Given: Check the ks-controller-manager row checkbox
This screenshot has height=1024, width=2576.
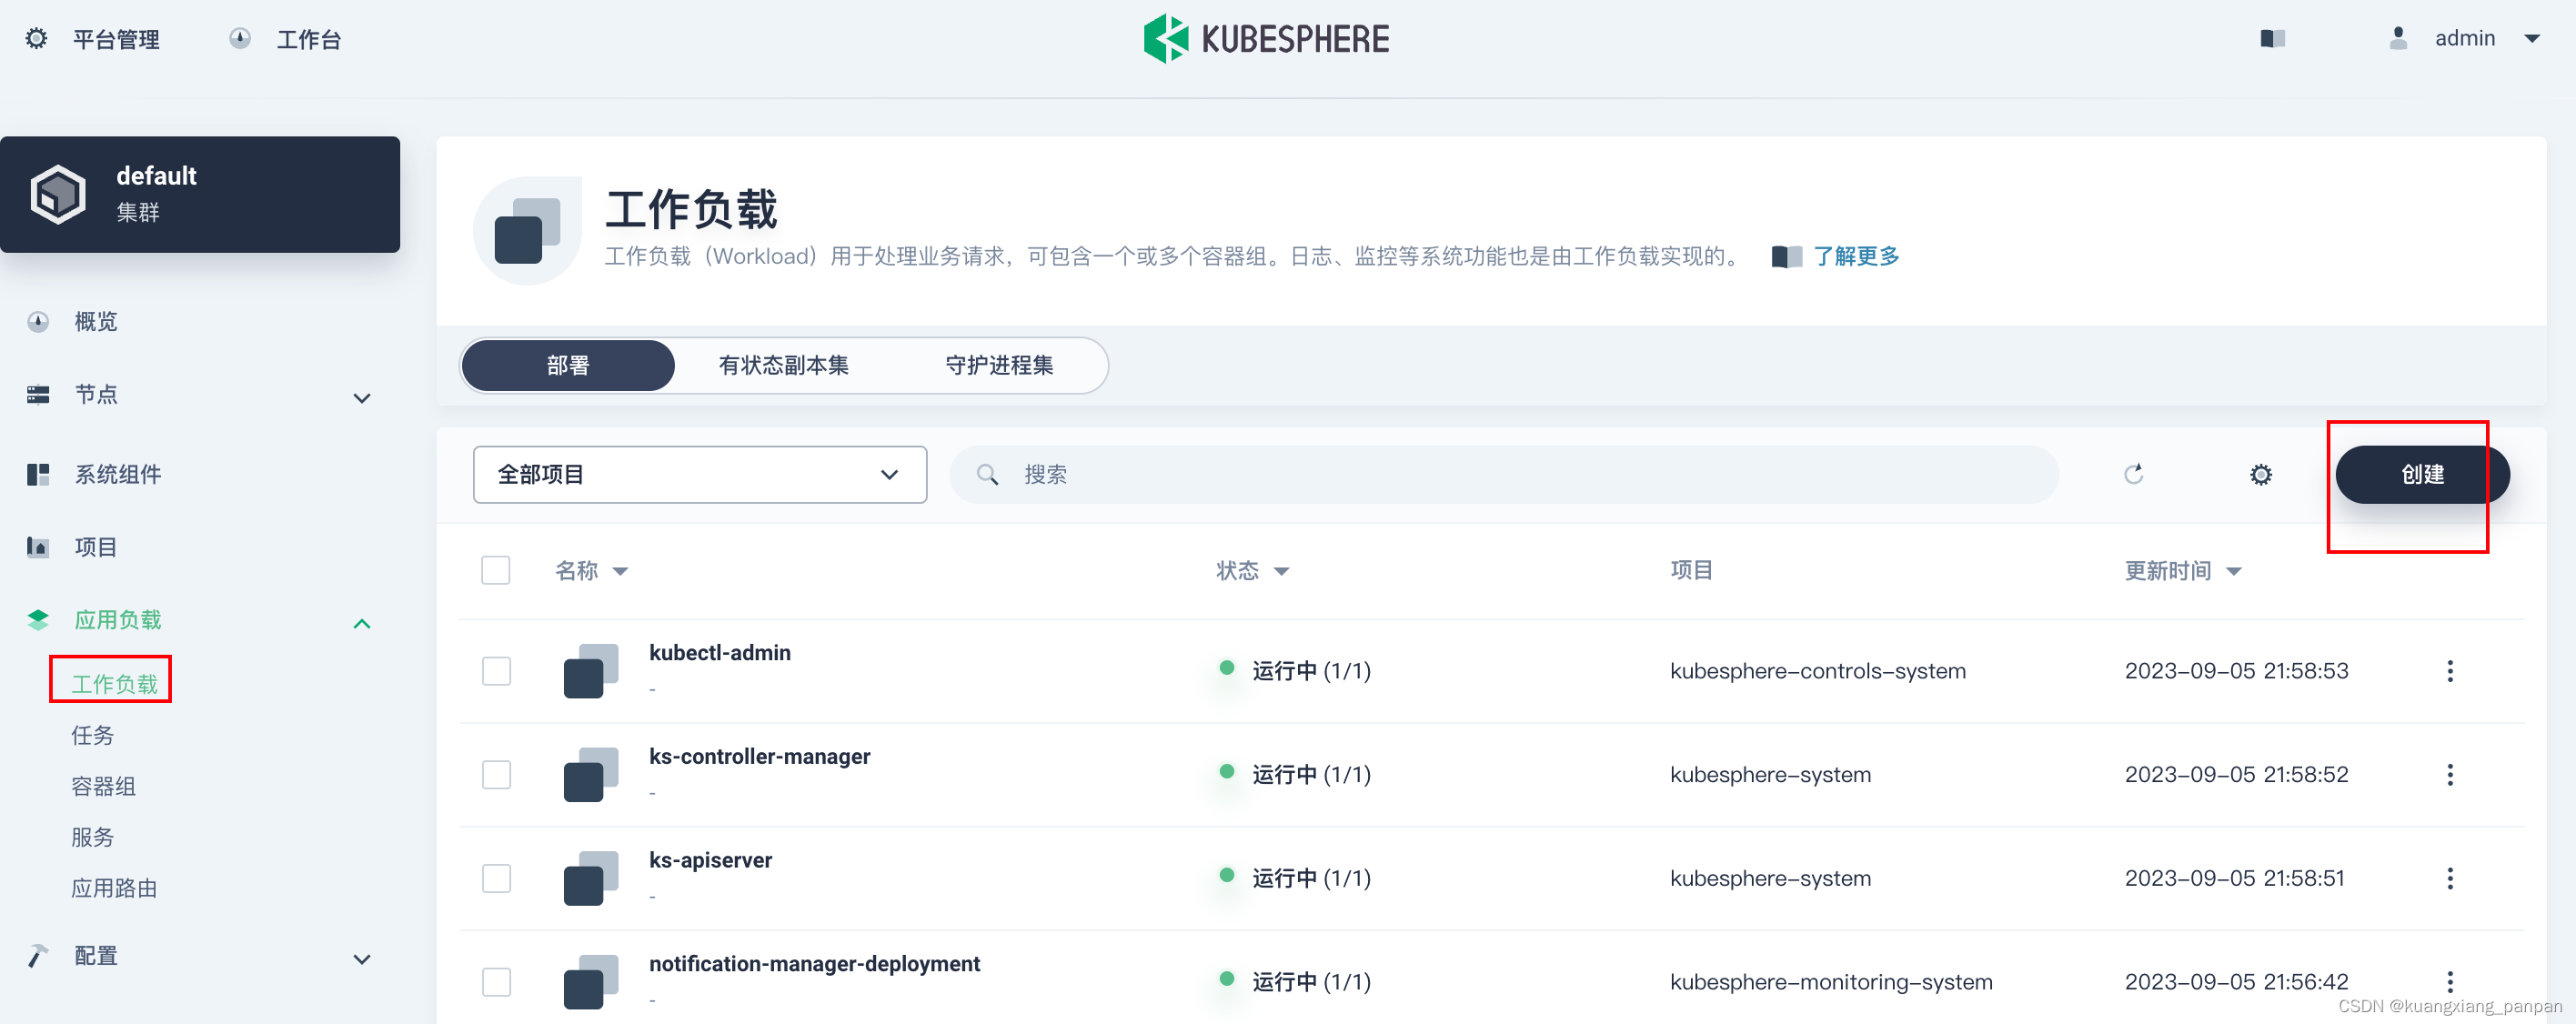Looking at the screenshot, I should coord(496,775).
